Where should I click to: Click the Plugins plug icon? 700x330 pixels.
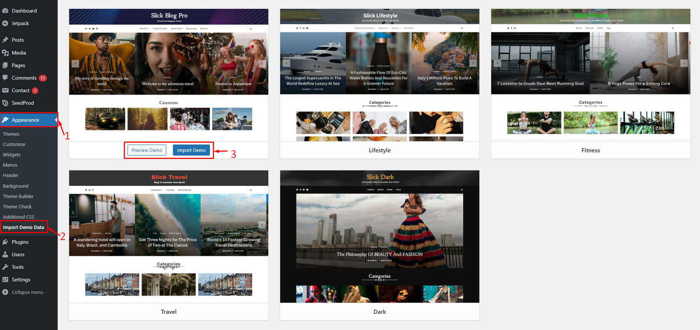coord(5,242)
